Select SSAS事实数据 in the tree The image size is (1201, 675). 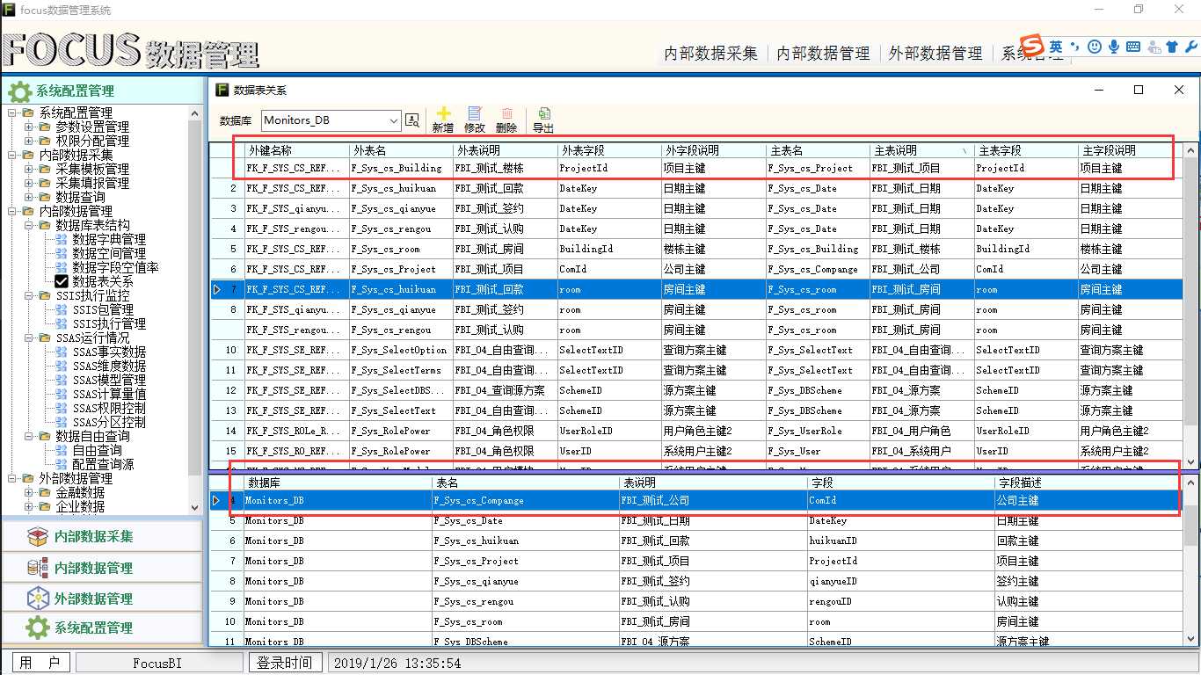[x=109, y=352]
